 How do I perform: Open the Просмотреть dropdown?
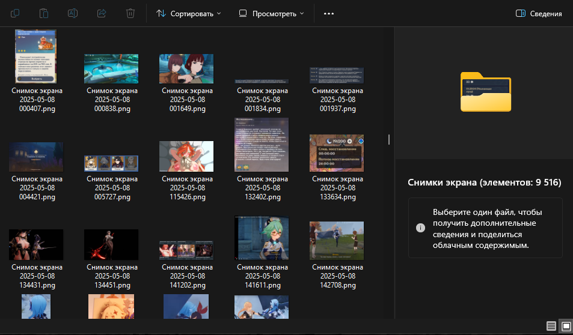point(272,13)
